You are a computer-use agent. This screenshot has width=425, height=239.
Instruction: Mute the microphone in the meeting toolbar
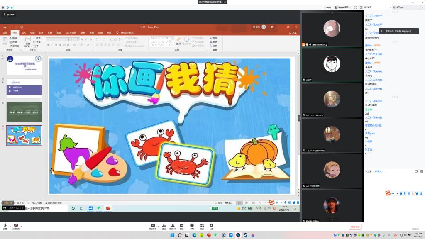point(5,227)
